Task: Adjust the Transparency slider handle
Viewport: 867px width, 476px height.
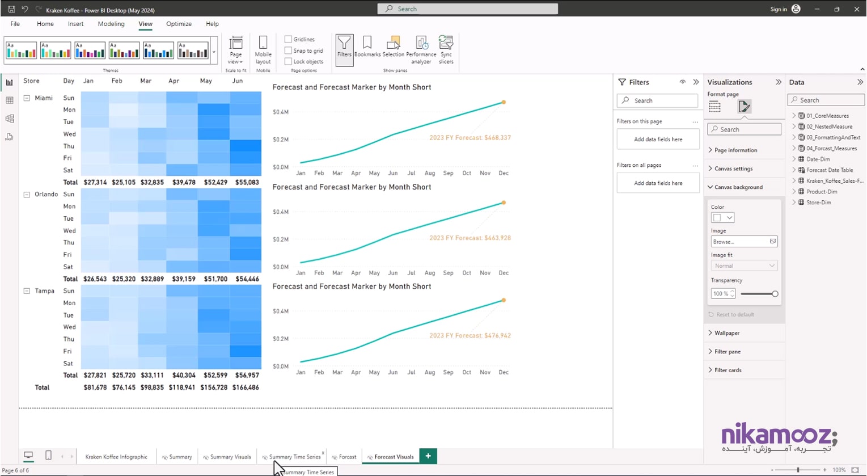Action: click(x=775, y=294)
